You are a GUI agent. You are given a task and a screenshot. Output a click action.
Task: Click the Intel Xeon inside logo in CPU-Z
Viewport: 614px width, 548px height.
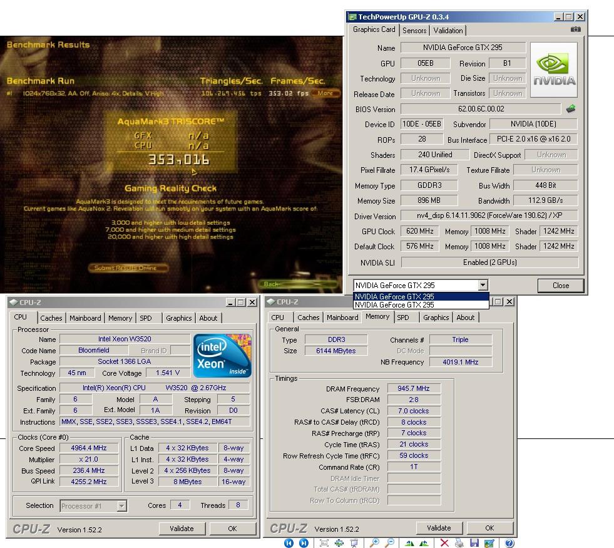222,356
